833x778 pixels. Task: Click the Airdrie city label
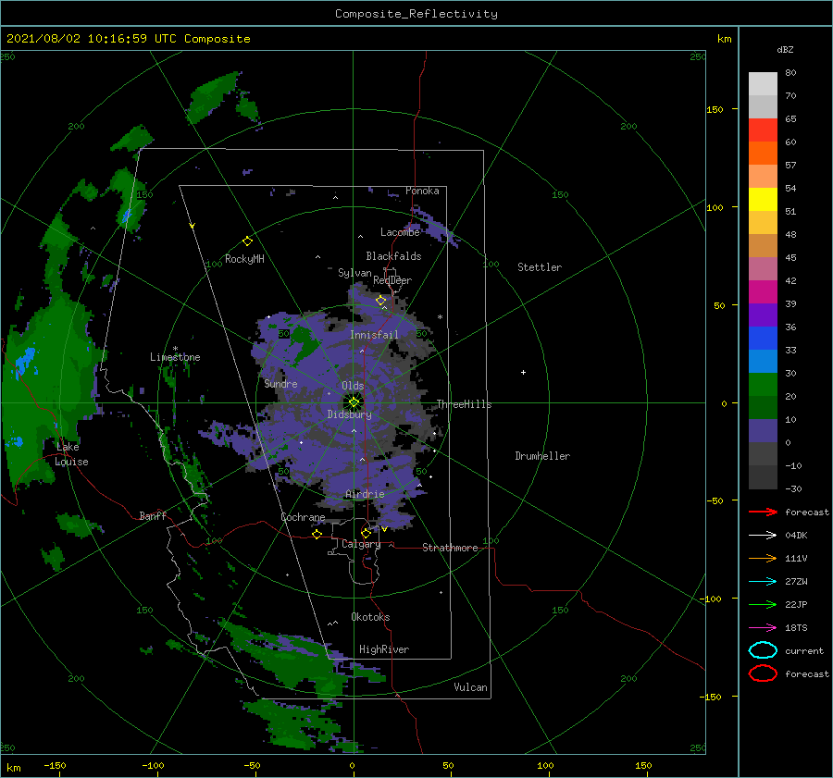365,494
